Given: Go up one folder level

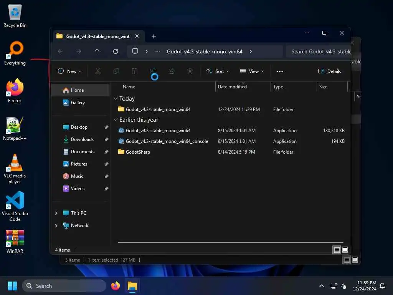Looking at the screenshot, I should pyautogui.click(x=97, y=51).
